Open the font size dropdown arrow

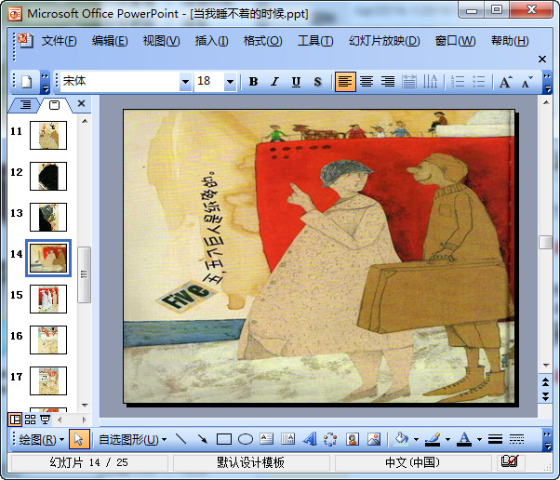tap(231, 82)
